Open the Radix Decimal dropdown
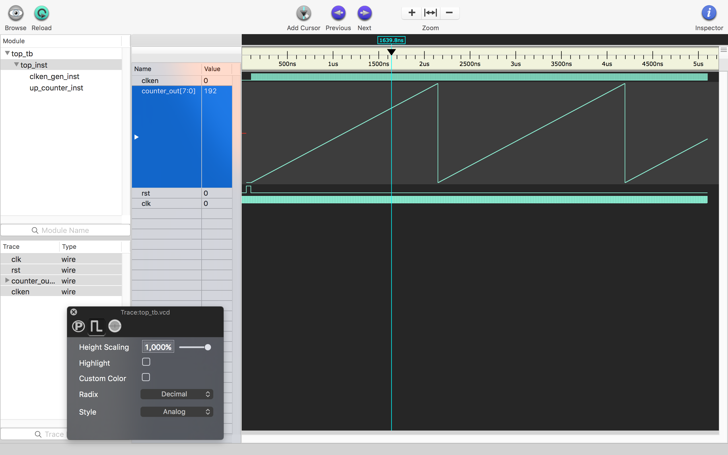This screenshot has width=728, height=455. [x=177, y=394]
